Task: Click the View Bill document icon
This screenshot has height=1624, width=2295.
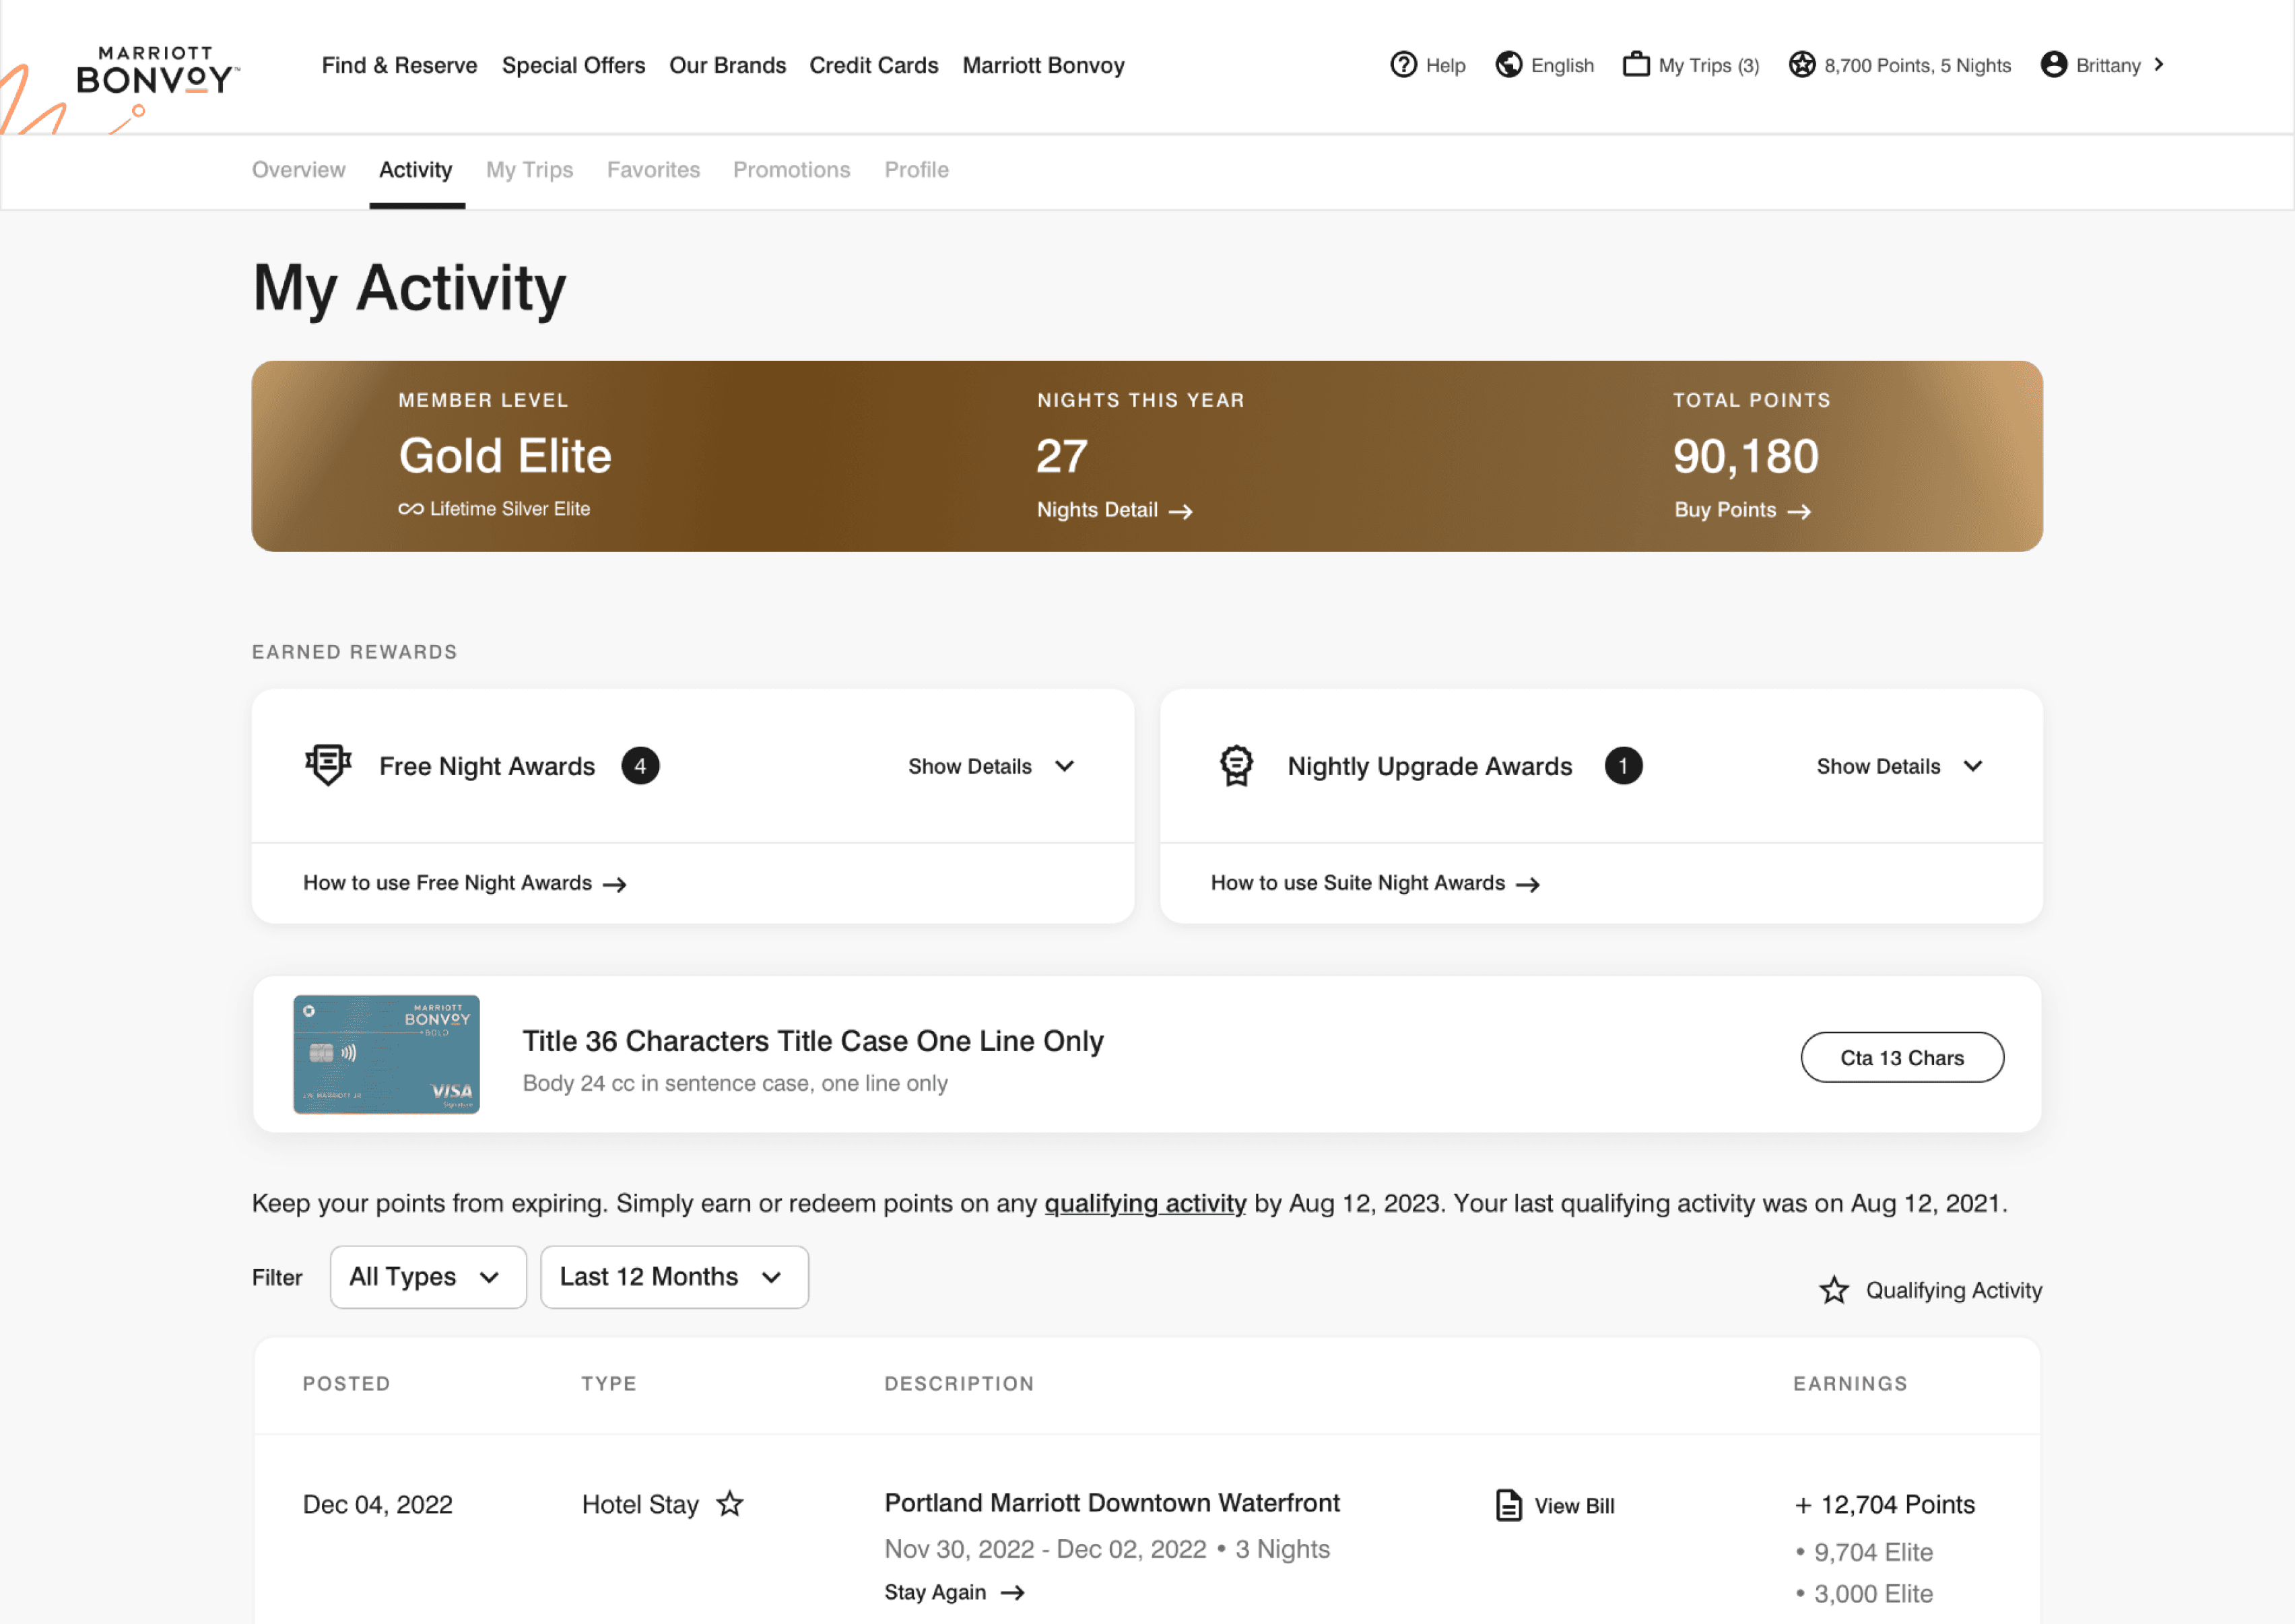Action: [1508, 1505]
